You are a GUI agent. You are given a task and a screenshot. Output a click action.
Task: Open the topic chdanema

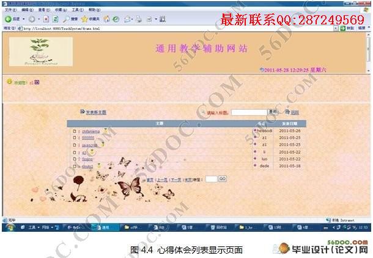point(90,131)
